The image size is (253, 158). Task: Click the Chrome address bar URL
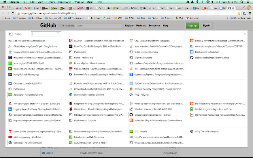48,13
